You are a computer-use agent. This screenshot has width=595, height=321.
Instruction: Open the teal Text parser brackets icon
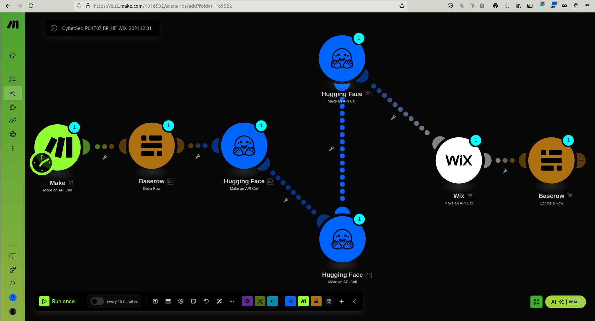click(273, 301)
